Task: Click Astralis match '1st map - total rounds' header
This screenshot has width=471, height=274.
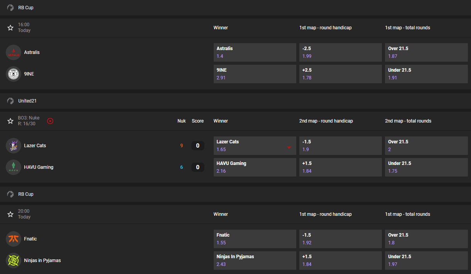Action: (407, 28)
